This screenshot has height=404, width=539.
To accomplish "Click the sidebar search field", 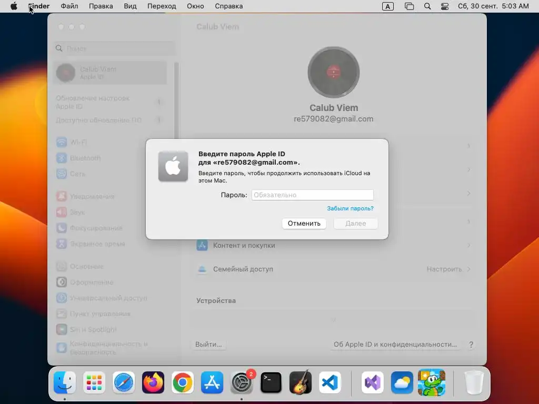I will [x=114, y=48].
